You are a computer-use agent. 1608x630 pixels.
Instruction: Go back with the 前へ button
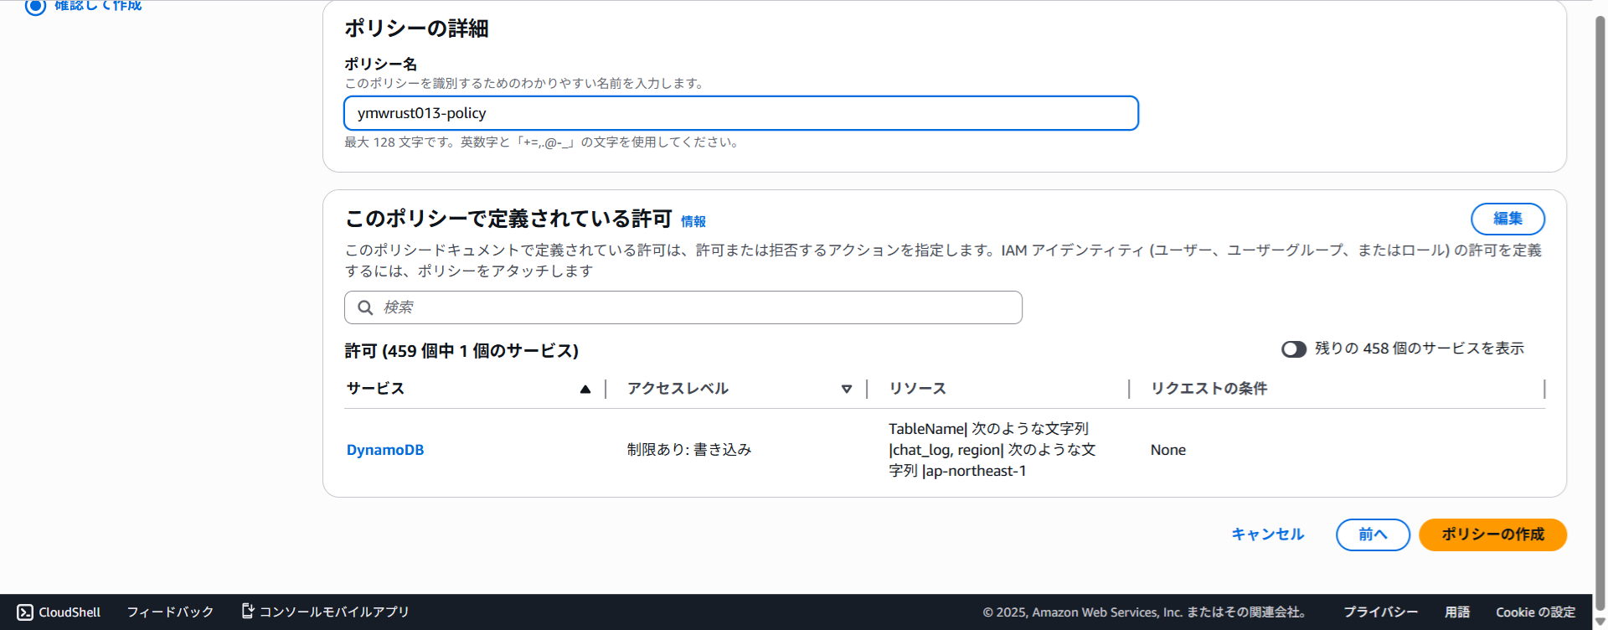pyautogui.click(x=1373, y=534)
